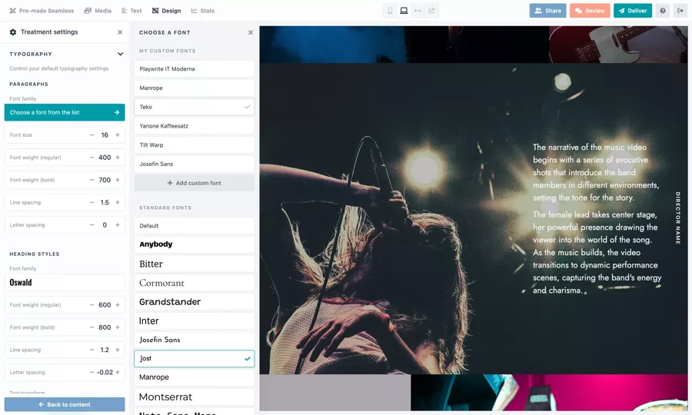Decrease heading letter spacing -0.02
This screenshot has height=415, width=692.
(x=91, y=372)
